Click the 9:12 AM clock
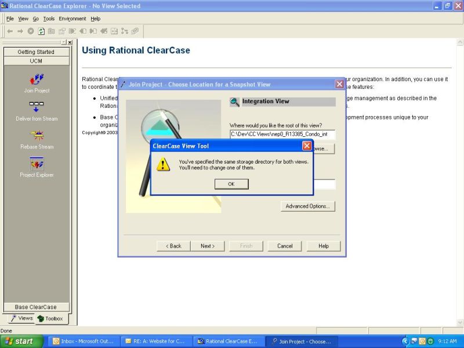The image size is (464, 348). [447, 341]
